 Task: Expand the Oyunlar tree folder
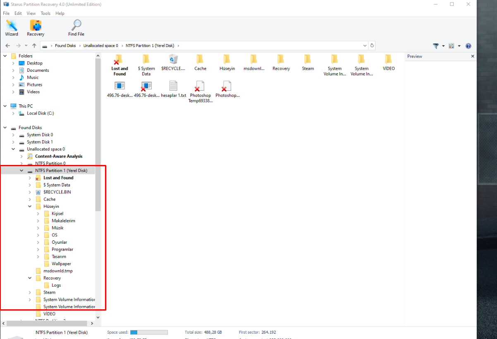[x=38, y=242]
